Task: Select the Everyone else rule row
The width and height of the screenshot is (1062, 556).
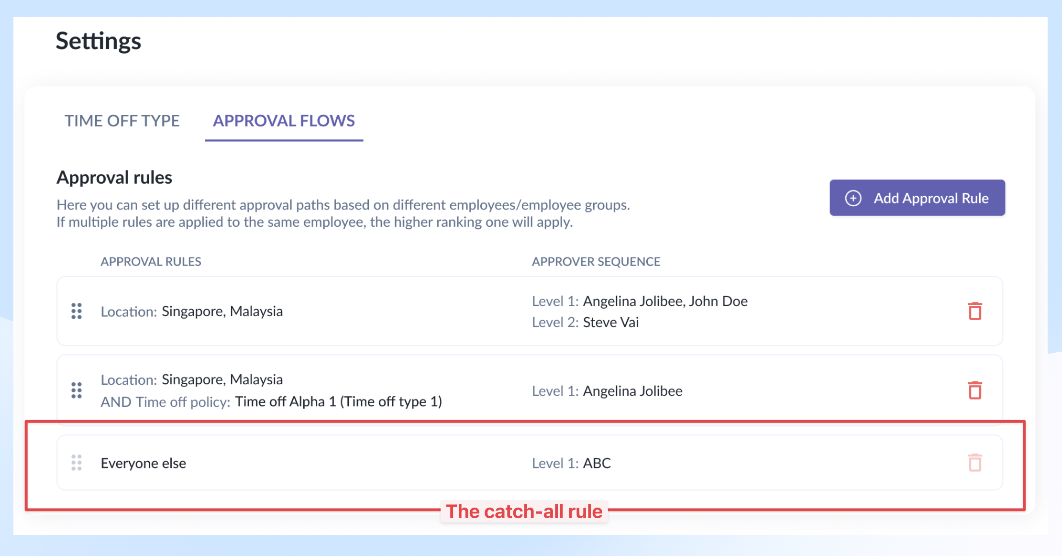Action: [144, 463]
